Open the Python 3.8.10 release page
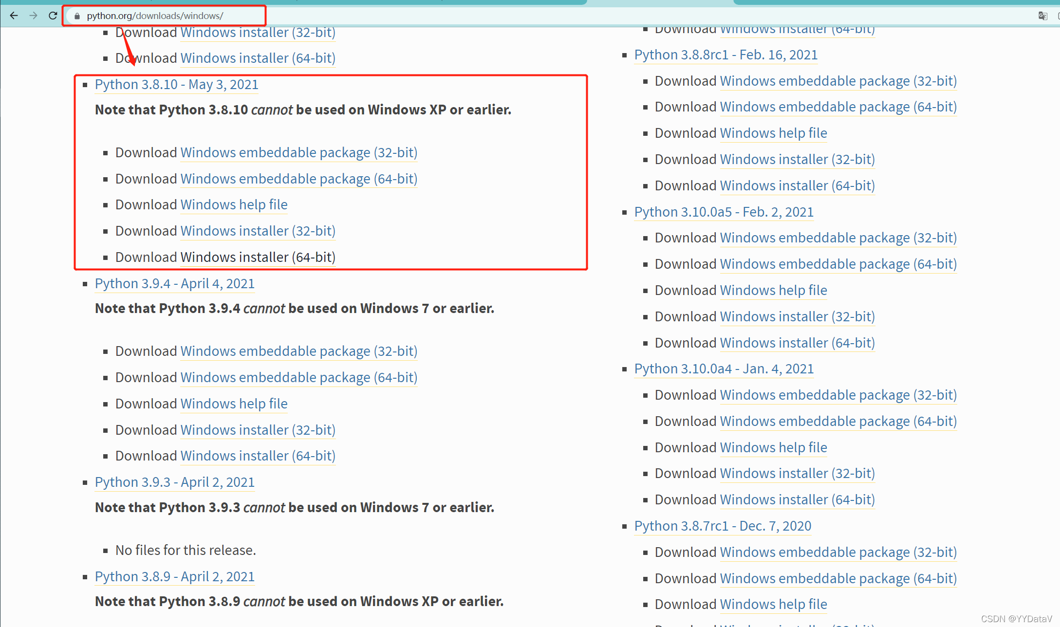 [176, 84]
